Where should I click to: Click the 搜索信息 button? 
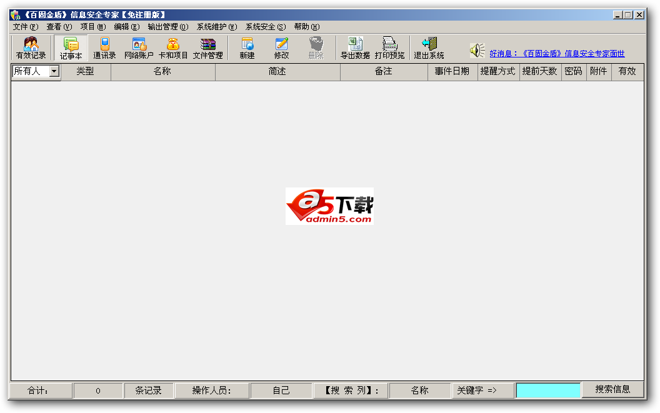pyautogui.click(x=612, y=389)
